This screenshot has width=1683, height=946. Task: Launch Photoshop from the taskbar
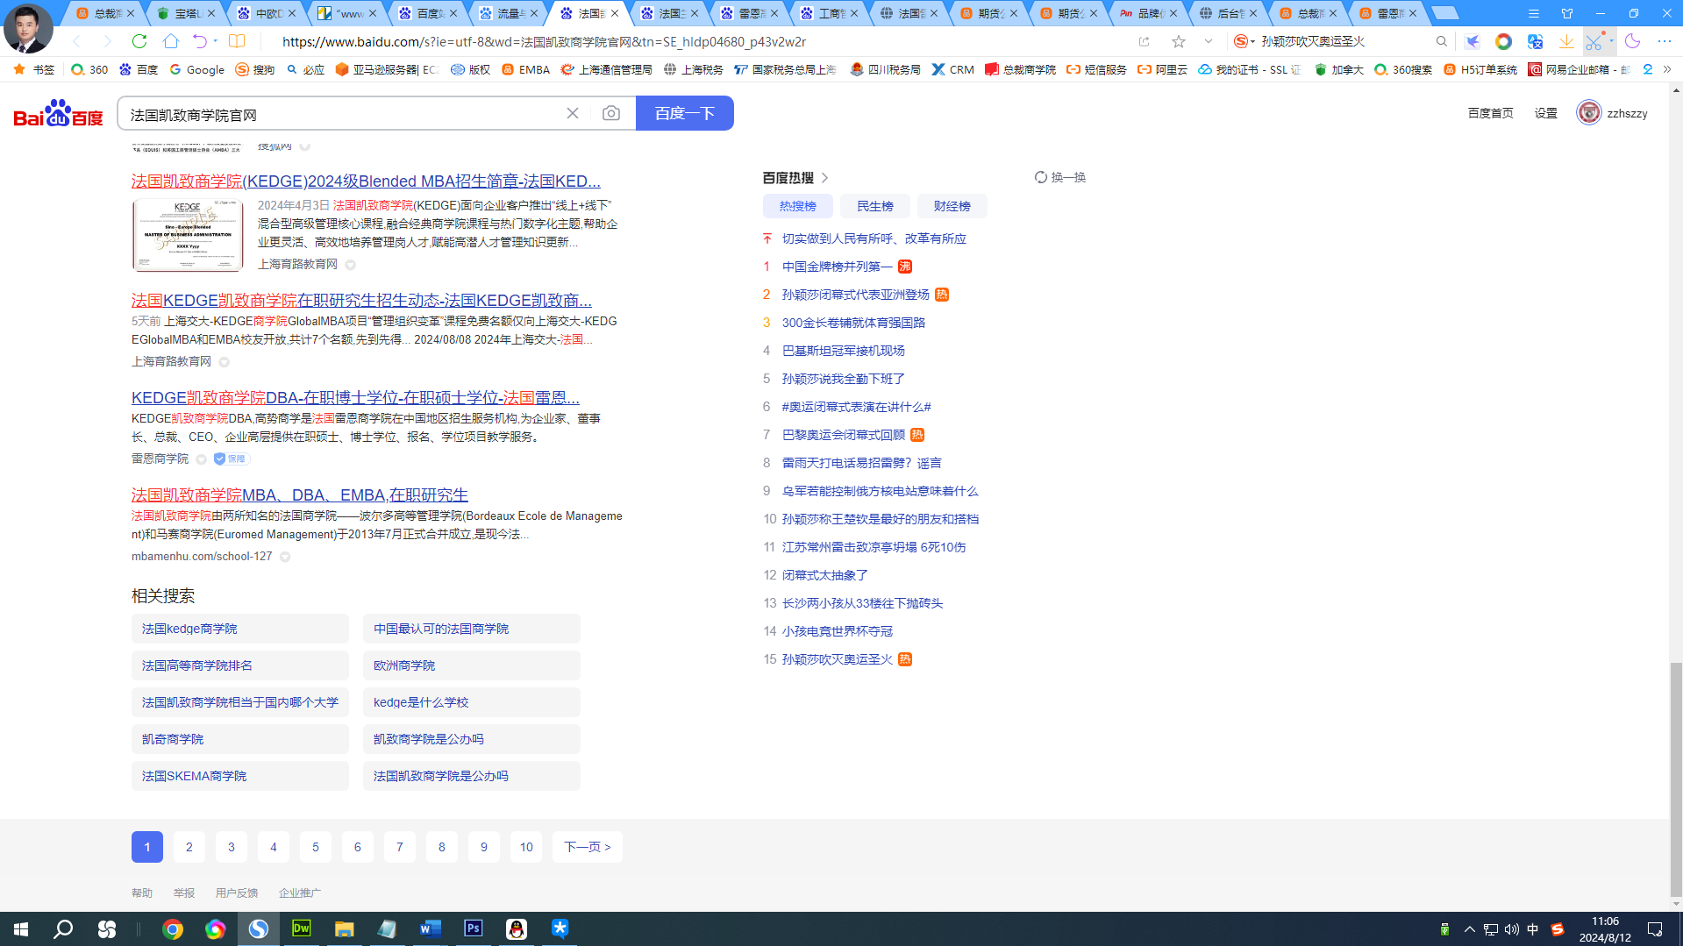473,928
